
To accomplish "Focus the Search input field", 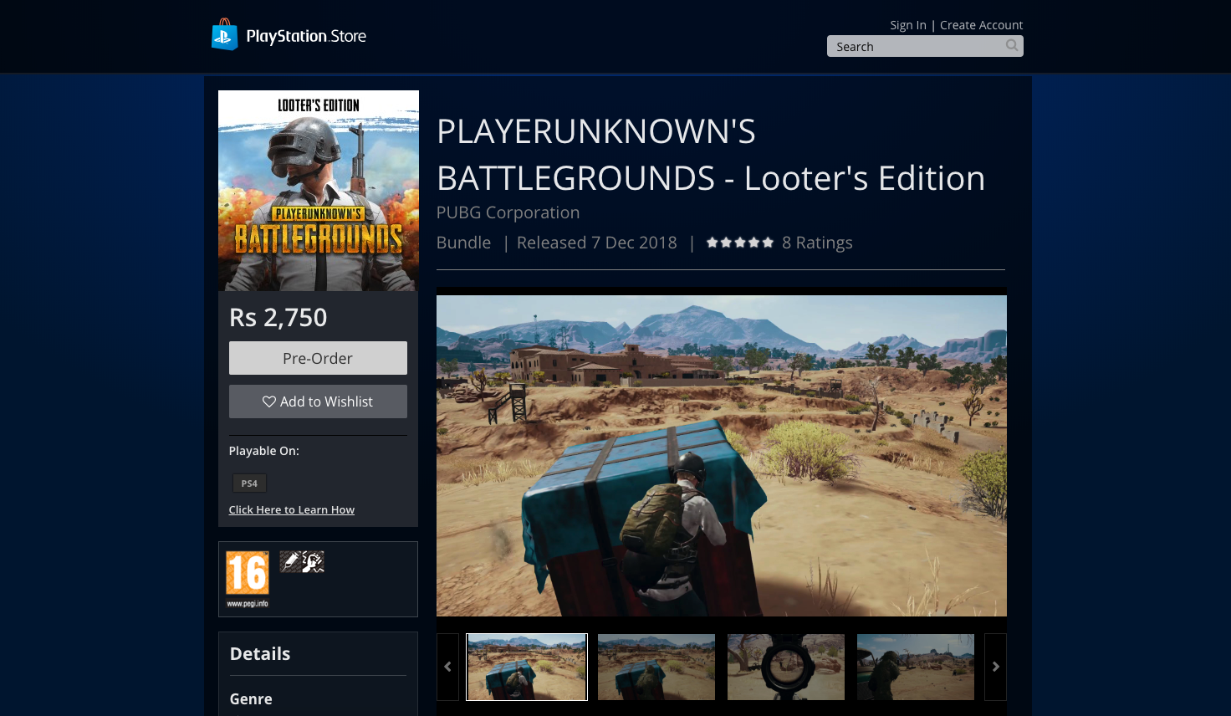I will tap(916, 47).
